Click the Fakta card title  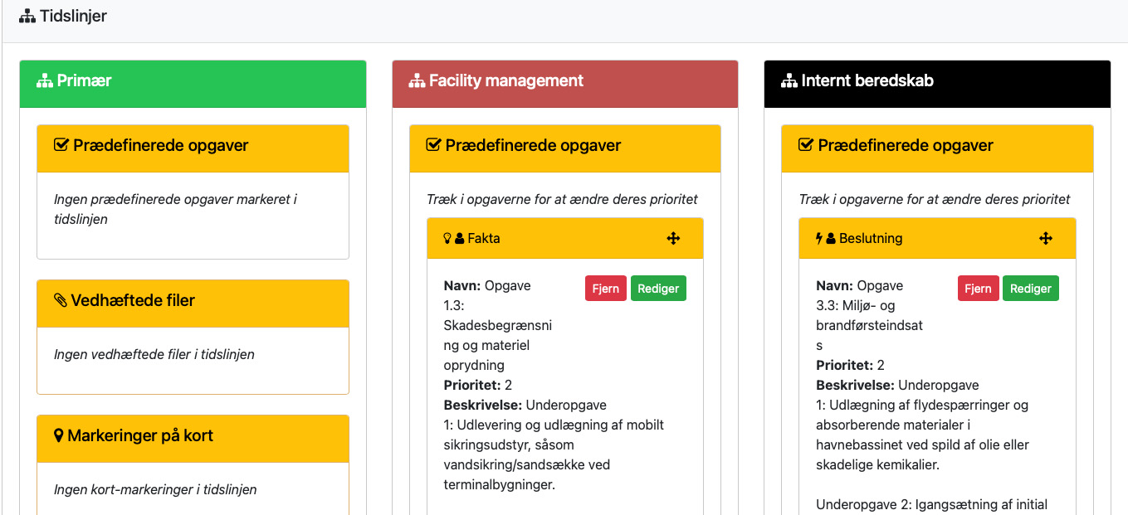pyautogui.click(x=484, y=239)
